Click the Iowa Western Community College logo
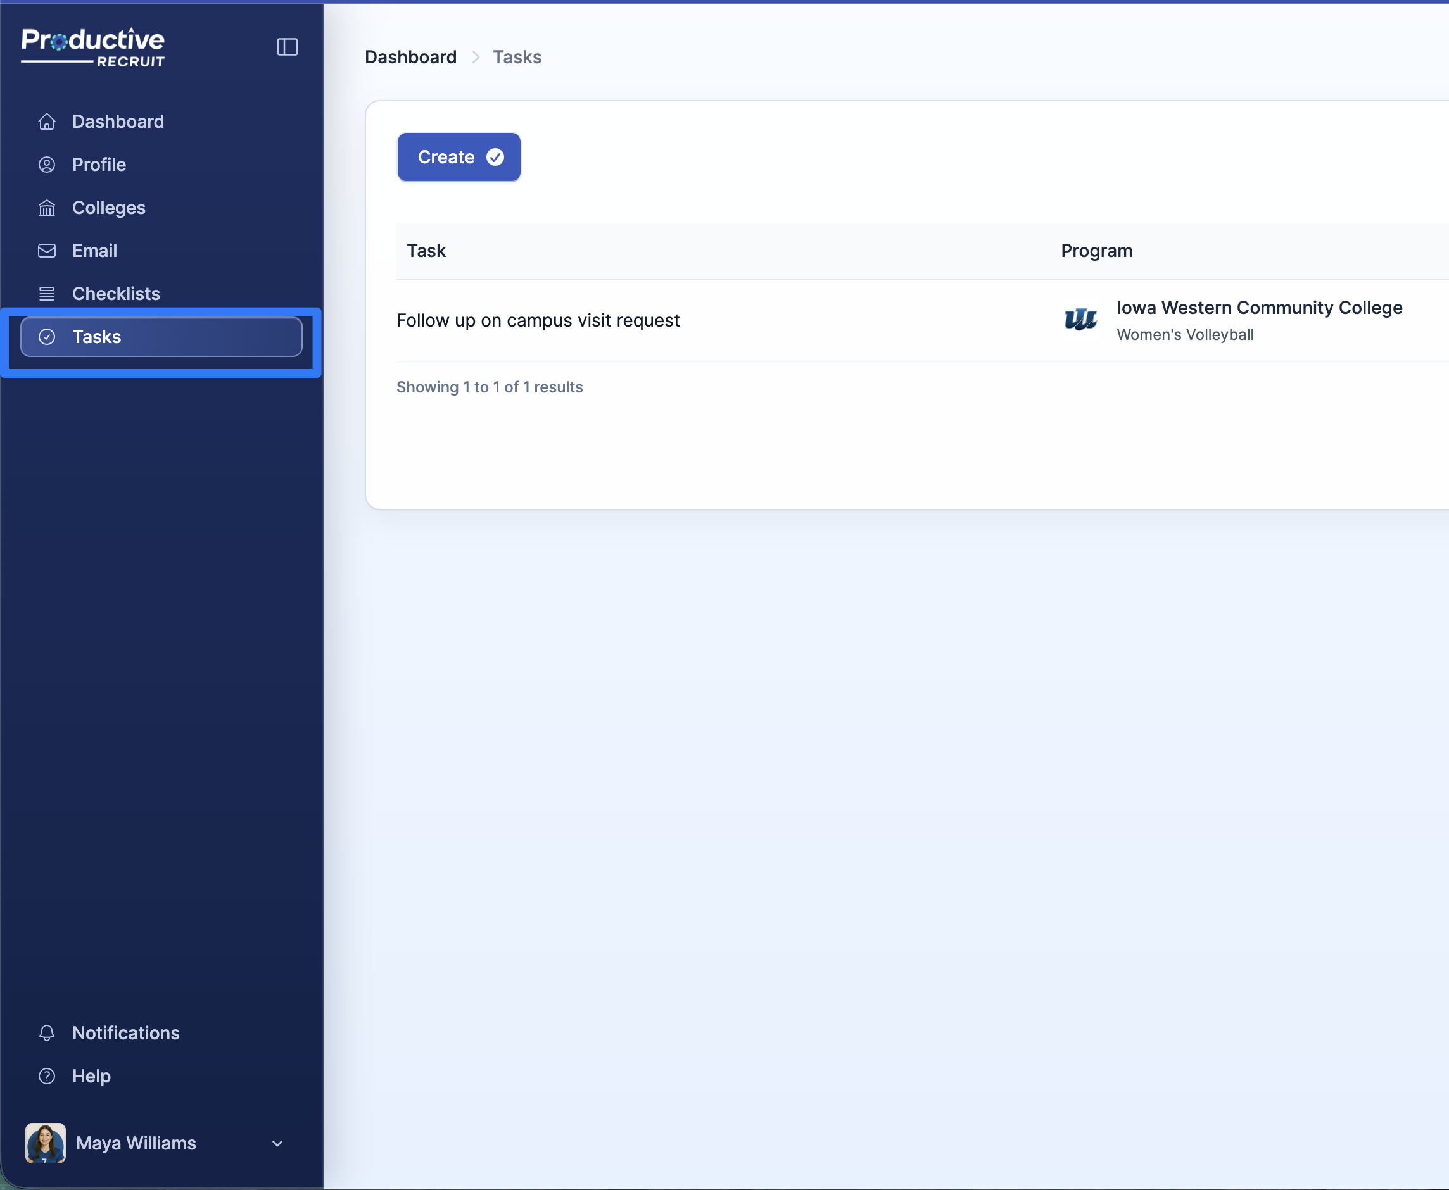This screenshot has height=1190, width=1449. [1080, 320]
